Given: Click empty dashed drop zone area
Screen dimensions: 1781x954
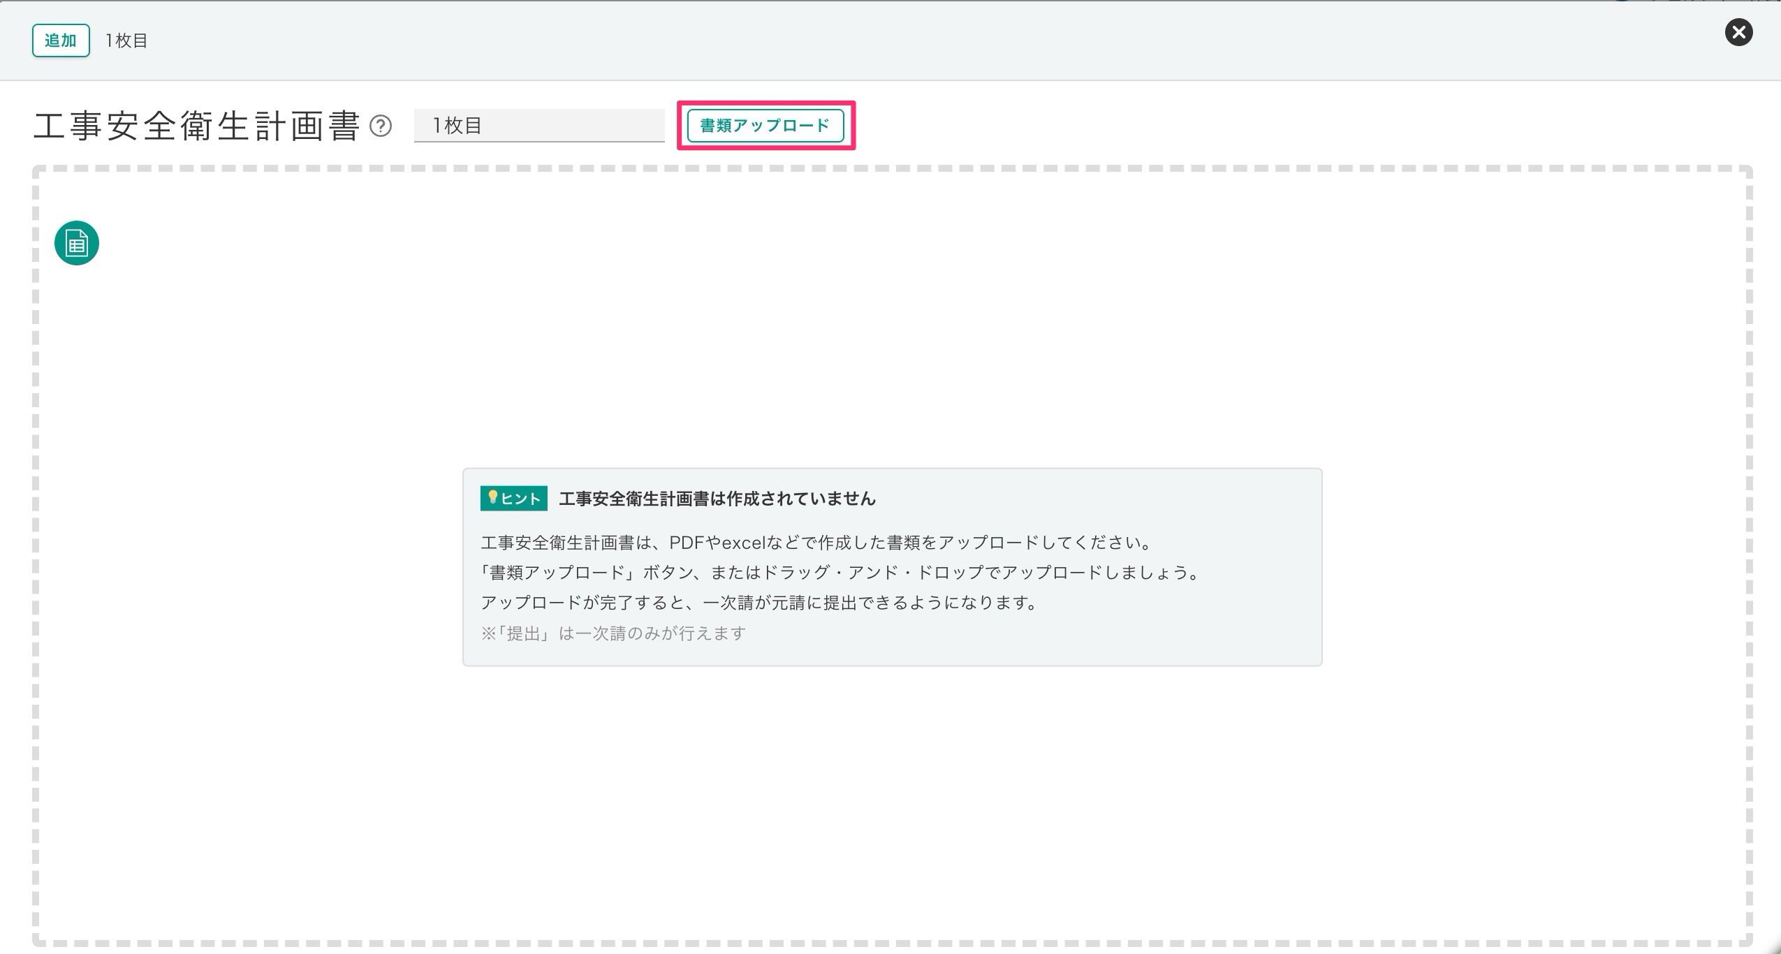Looking at the screenshot, I should [x=891, y=335].
